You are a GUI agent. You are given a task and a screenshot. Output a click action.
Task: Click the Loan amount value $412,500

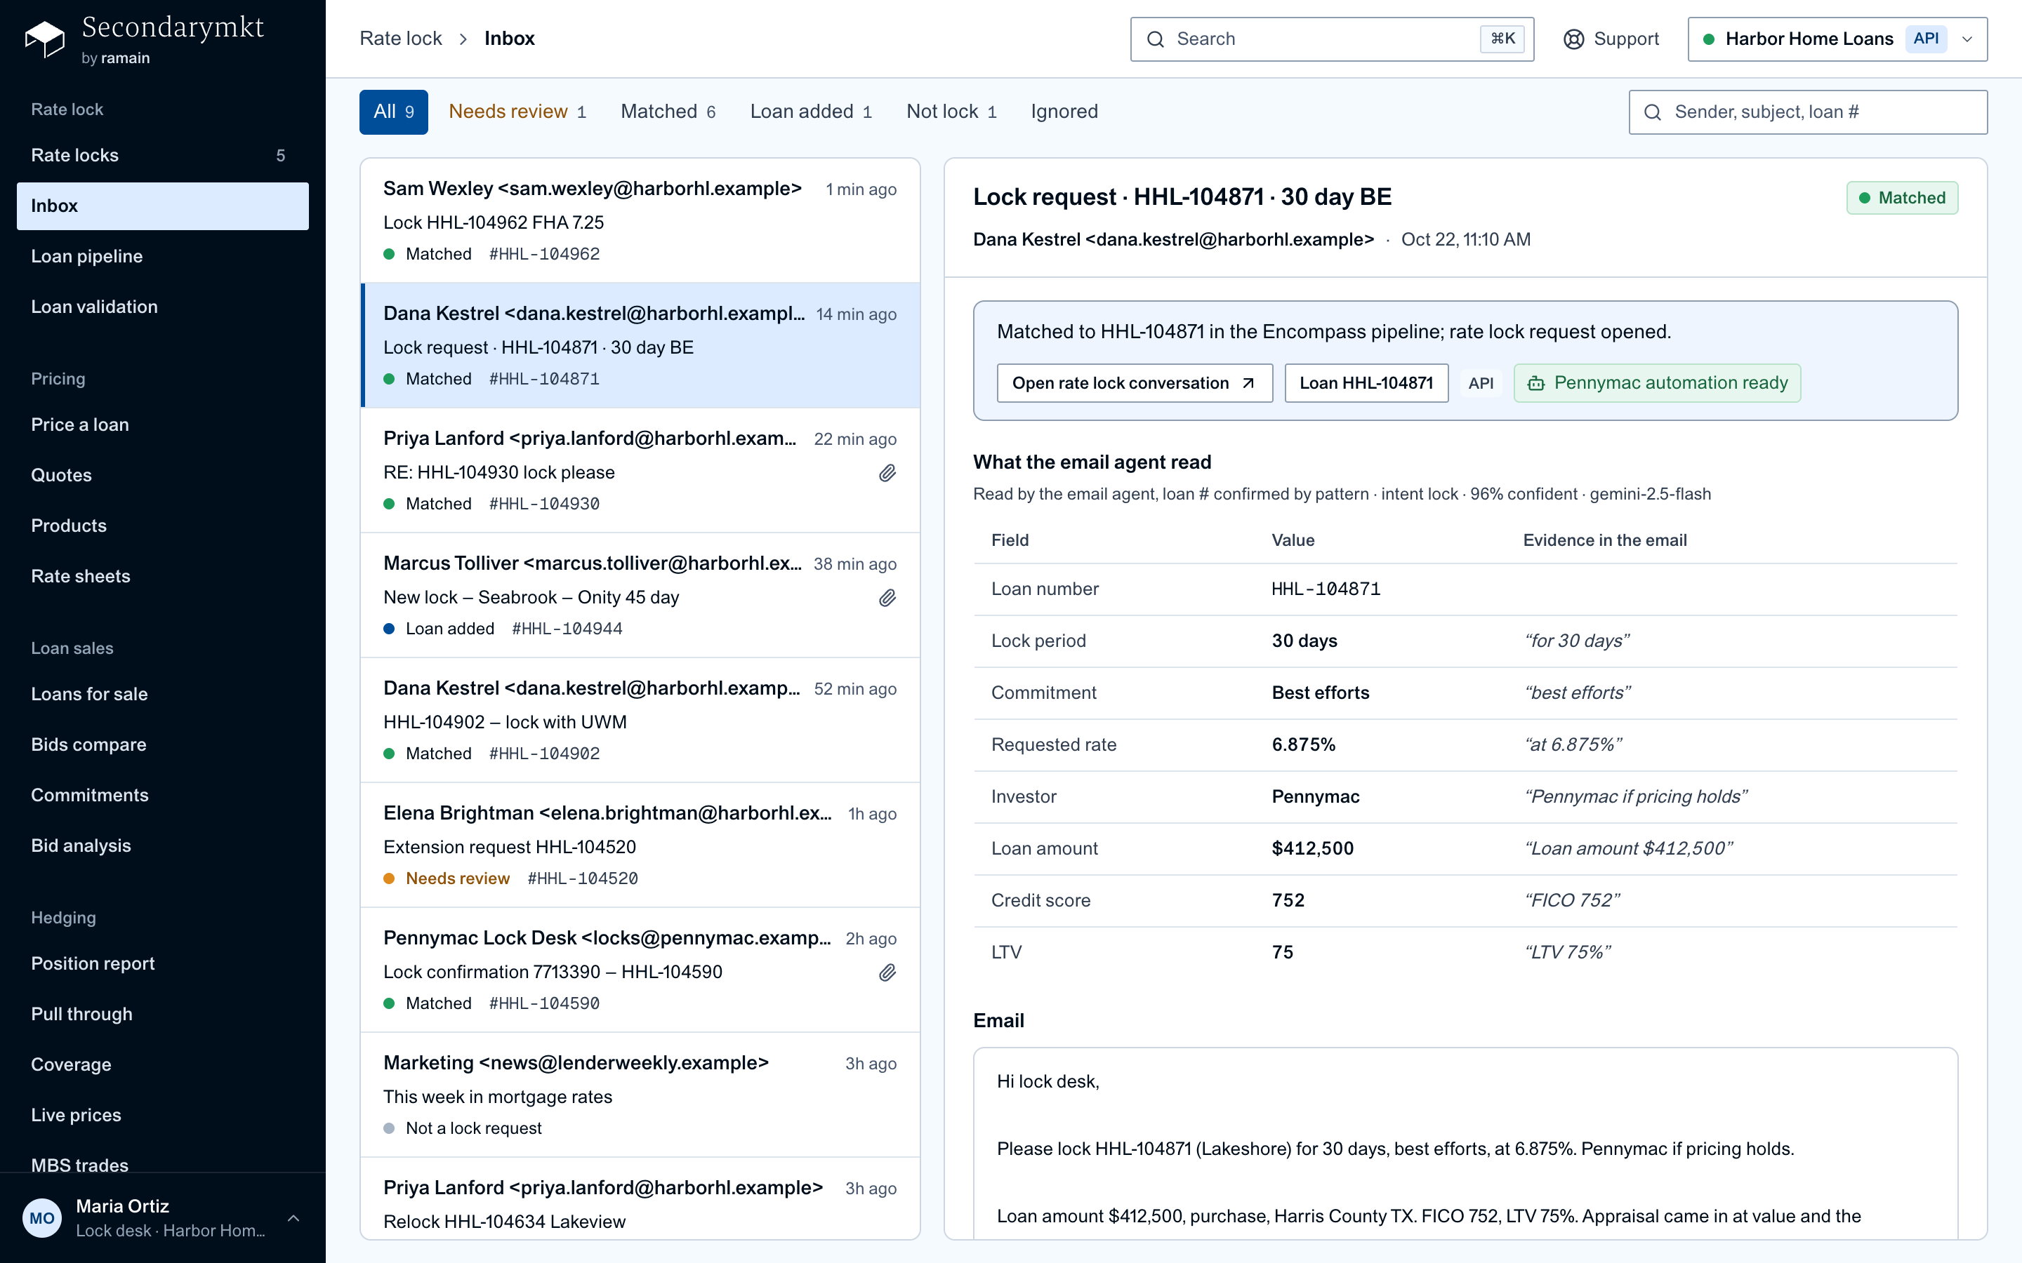[x=1313, y=849]
